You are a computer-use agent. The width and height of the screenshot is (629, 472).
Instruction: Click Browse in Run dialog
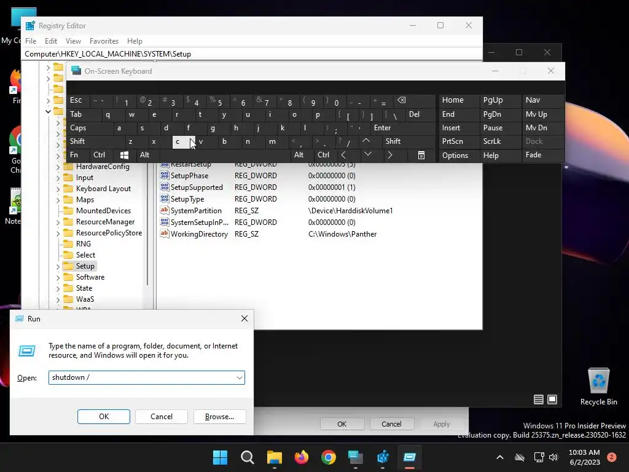(219, 417)
